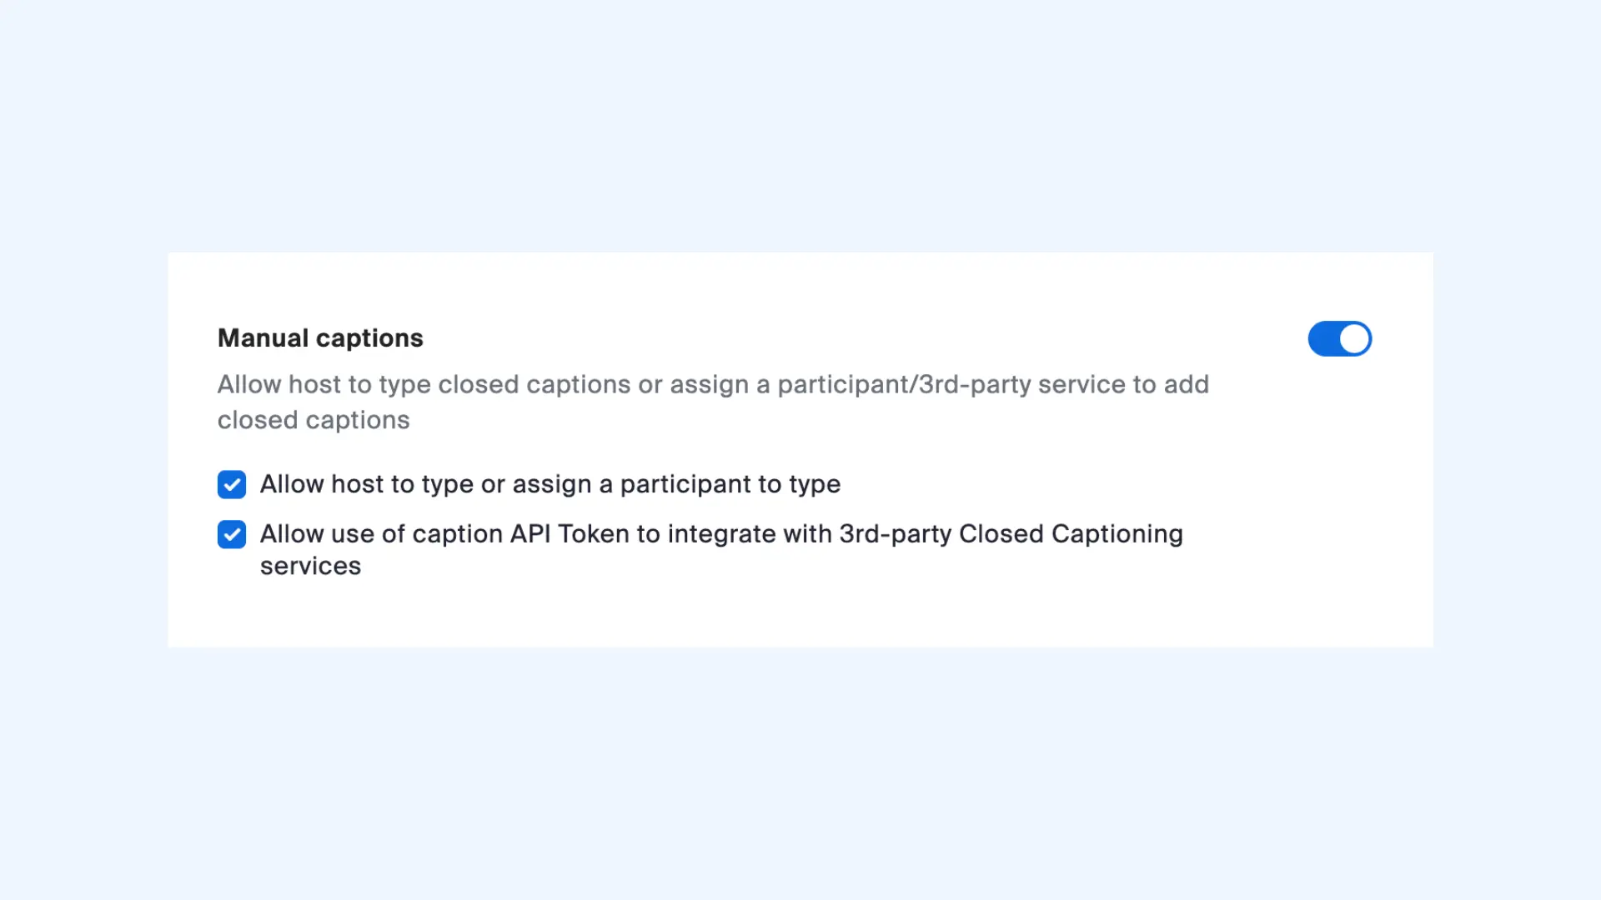This screenshot has height=900, width=1601.
Task: Click the label 'Allow host to type or assign'
Action: point(550,484)
